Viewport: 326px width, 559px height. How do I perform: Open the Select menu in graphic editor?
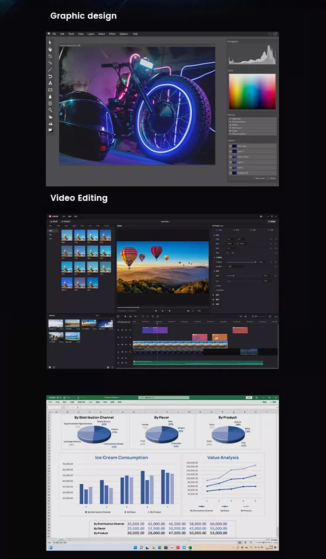(102, 34)
